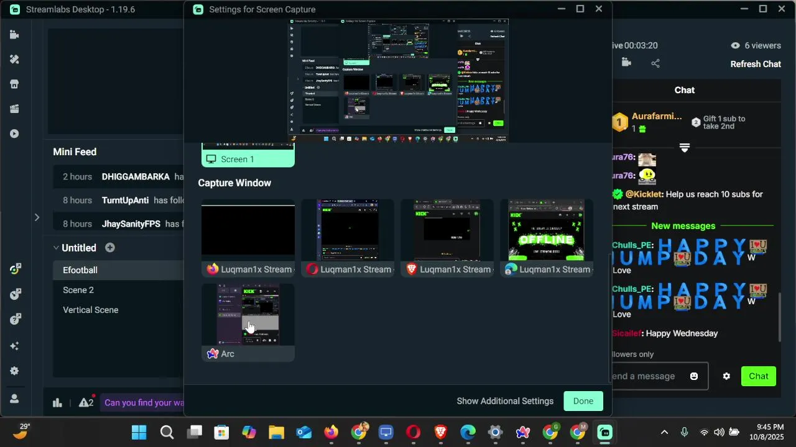Screen dimensions: 796x447
Task: Click the volume icon in system tray
Action: click(719, 432)
